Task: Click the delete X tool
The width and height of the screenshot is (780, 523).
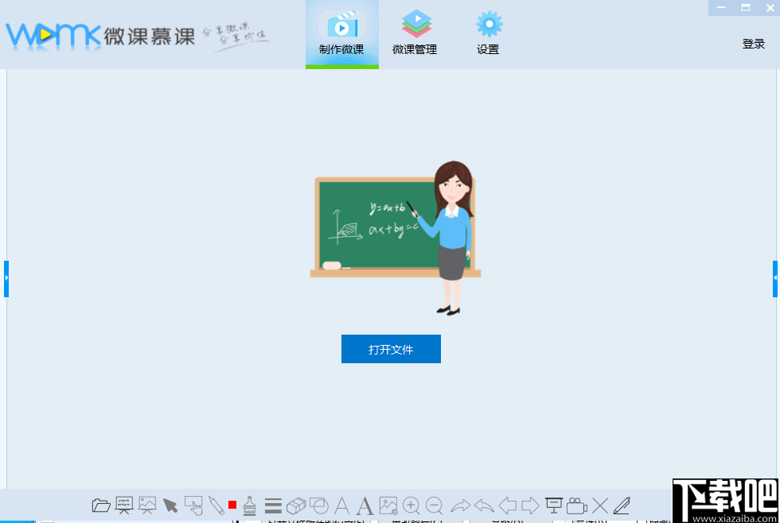Action: [x=599, y=505]
